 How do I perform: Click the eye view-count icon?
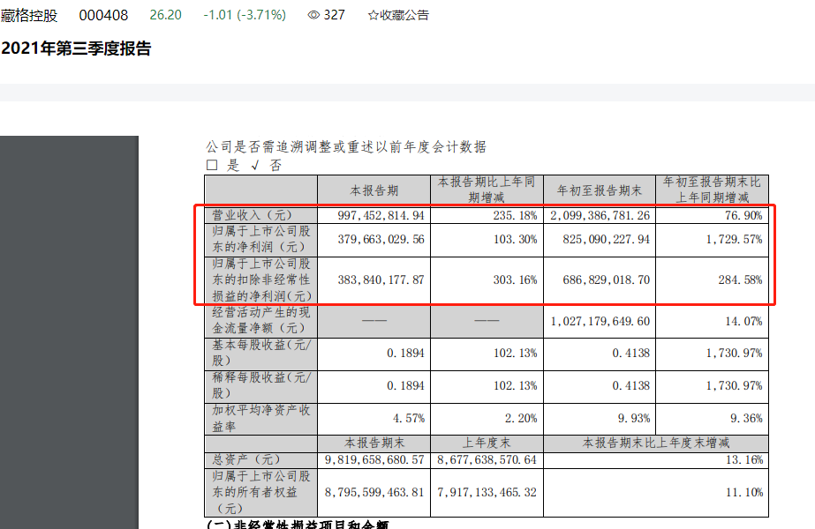313,15
